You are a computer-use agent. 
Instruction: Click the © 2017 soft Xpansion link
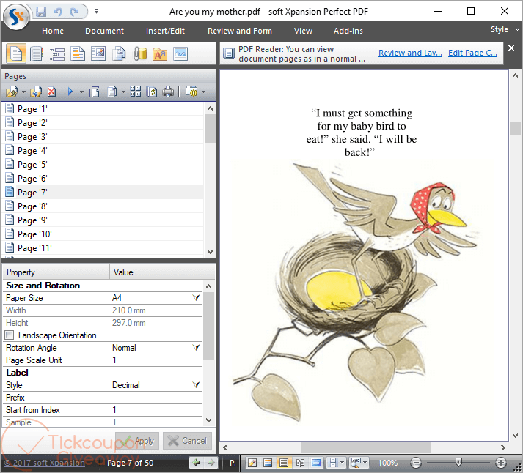(44, 463)
